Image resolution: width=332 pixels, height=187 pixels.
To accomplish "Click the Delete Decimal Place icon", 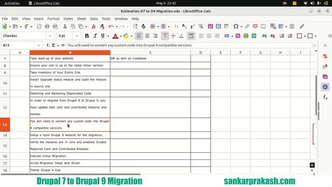I will [272, 36].
